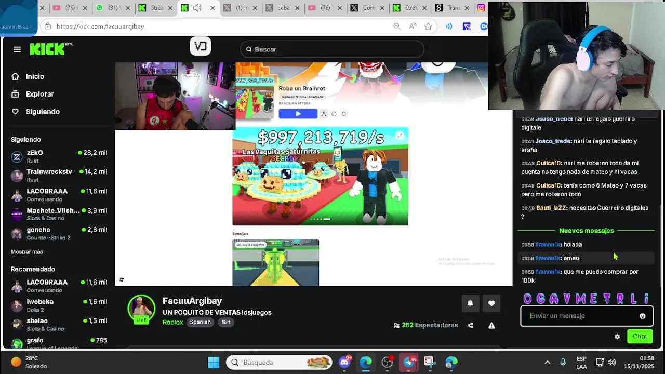
Task: Open shelao recommended channel
Action: click(59, 325)
